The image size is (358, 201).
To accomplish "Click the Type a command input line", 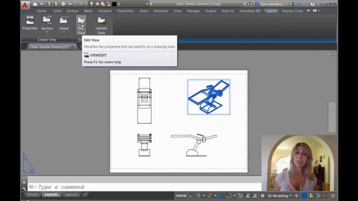I will 144,187.
